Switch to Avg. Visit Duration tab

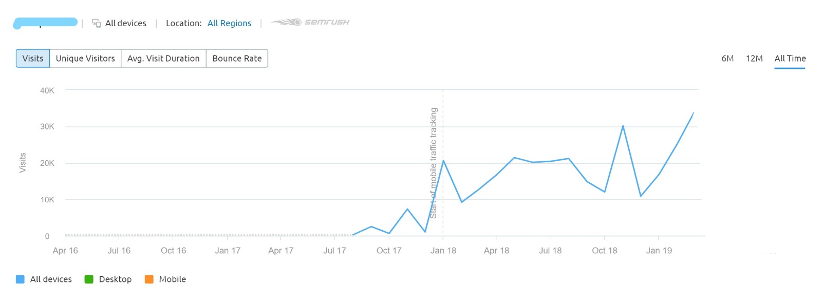pos(163,59)
